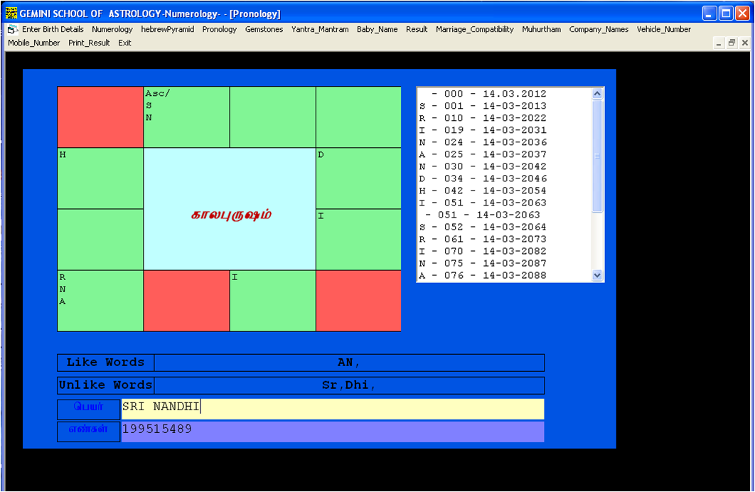Screen dimensions: 755x492
Task: Click the Unlike Words value Sr,Dhi,
Action: [349, 385]
